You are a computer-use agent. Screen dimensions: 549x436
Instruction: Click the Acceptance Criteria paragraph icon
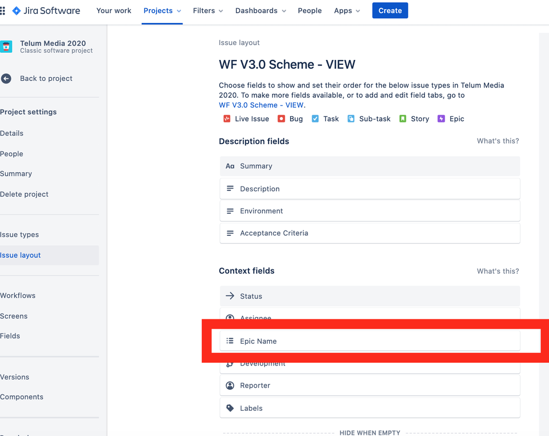click(230, 233)
